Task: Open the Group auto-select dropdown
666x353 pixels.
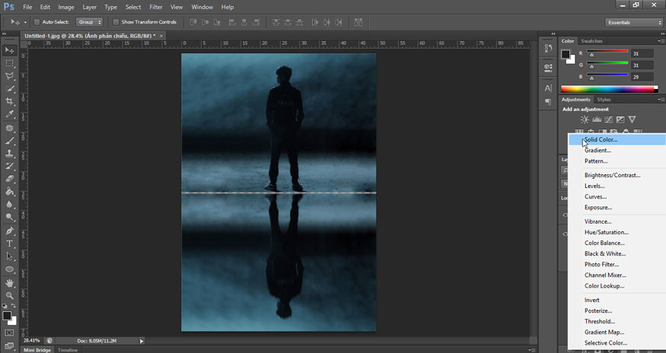Action: 89,22
